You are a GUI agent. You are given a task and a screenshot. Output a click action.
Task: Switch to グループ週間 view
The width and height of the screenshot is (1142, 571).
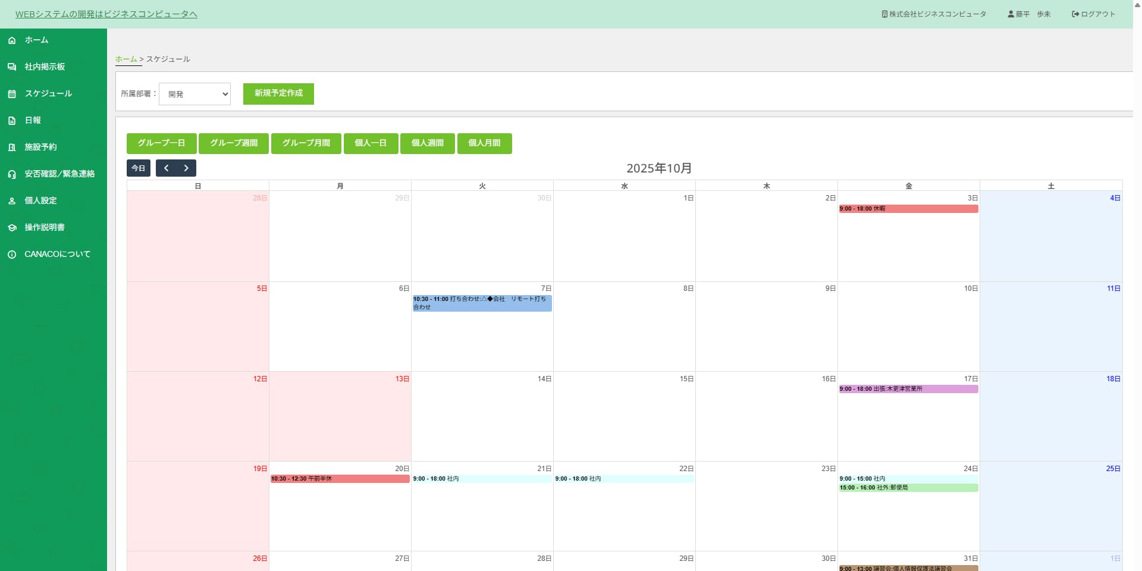point(234,143)
